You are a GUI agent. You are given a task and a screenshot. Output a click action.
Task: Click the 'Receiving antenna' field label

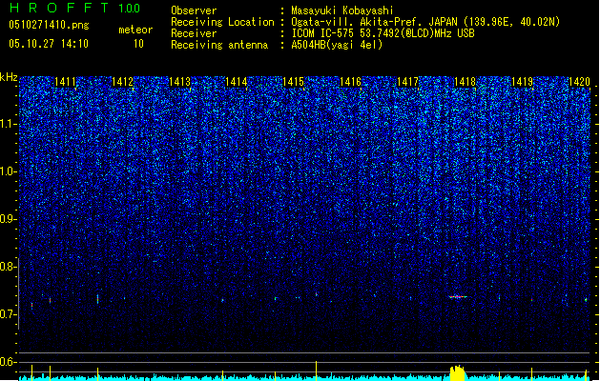pyautogui.click(x=219, y=45)
